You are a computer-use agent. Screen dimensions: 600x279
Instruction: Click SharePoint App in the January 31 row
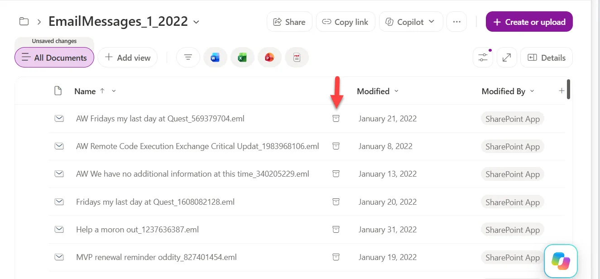[x=513, y=230]
